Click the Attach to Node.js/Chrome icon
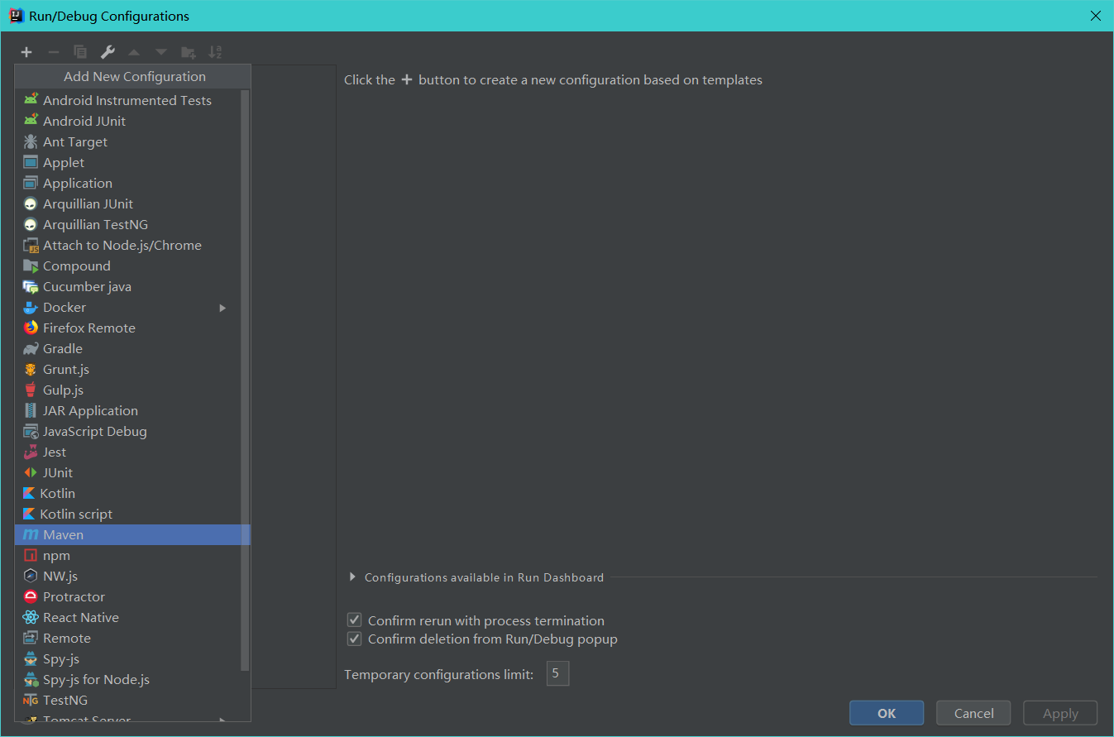1114x737 pixels. click(31, 245)
